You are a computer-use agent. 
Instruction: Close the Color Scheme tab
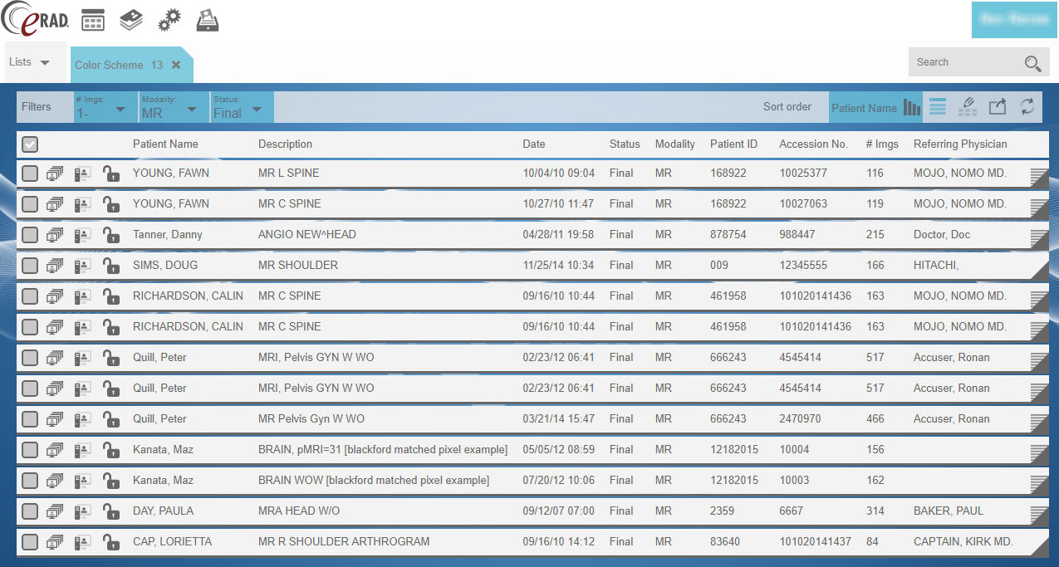[176, 65]
